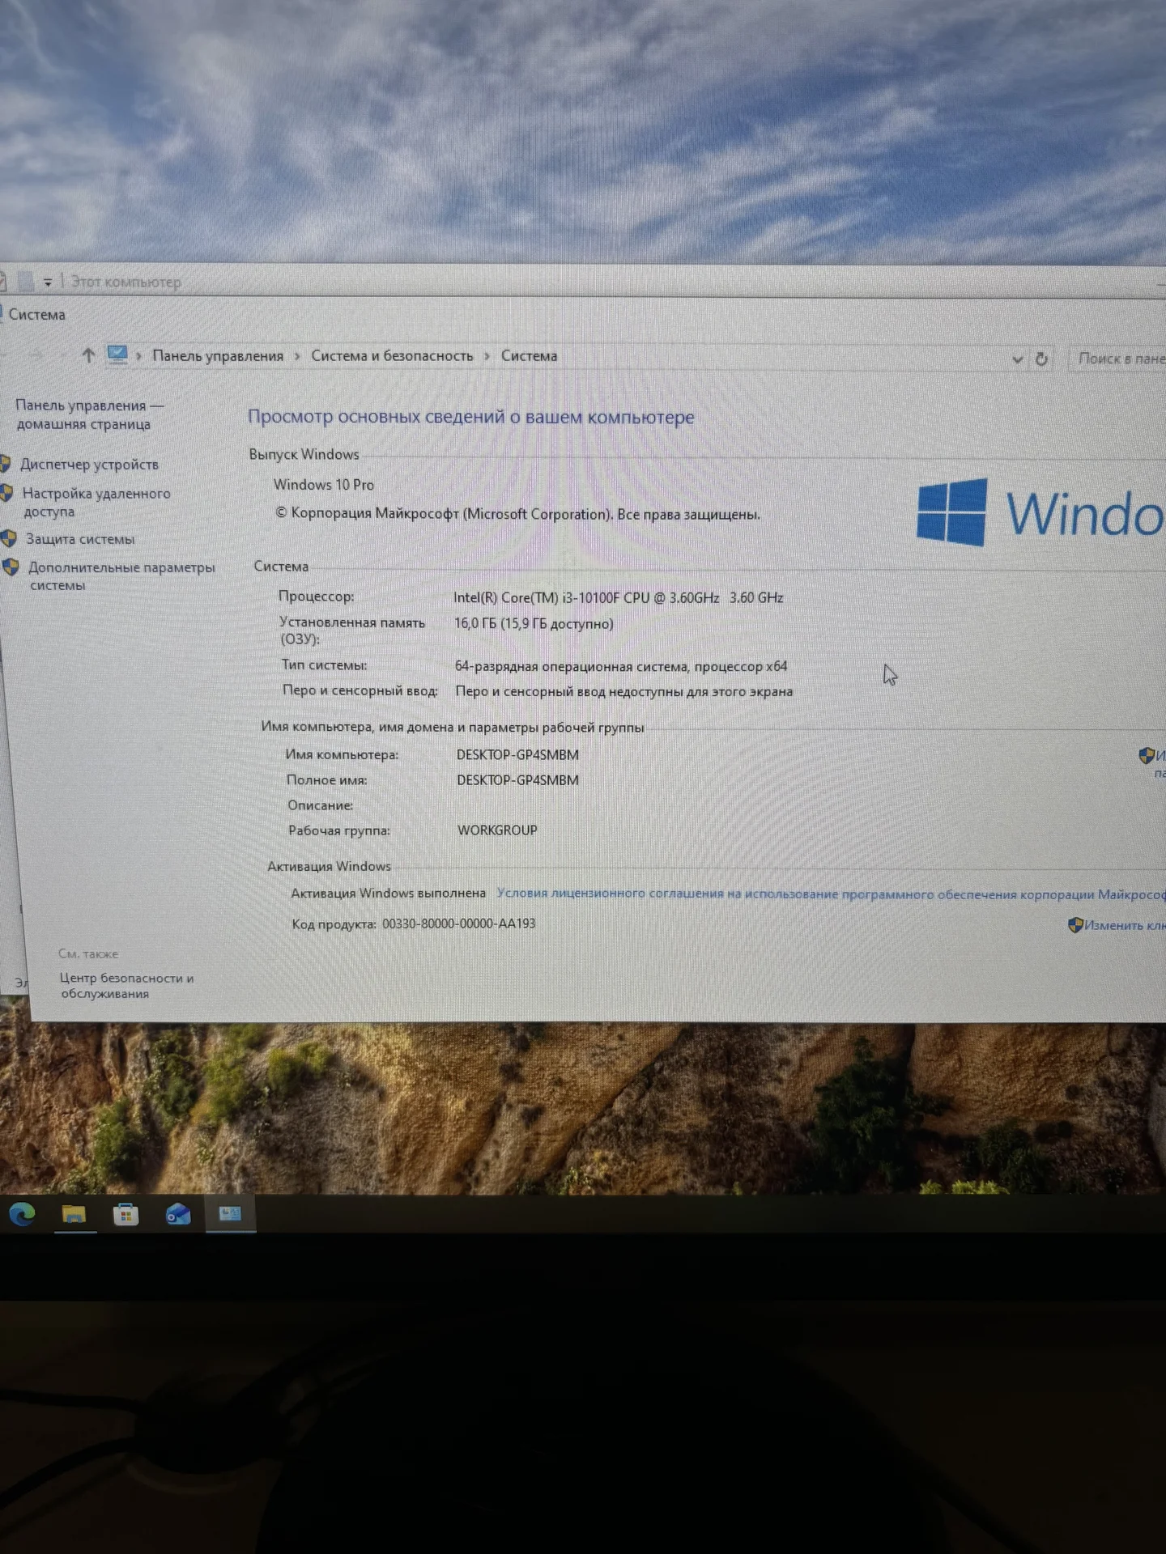Select the "Intel(R) Core(TM) i3-10100F" processor value
Viewport: 1166px width, 1554px height.
pyautogui.click(x=618, y=597)
